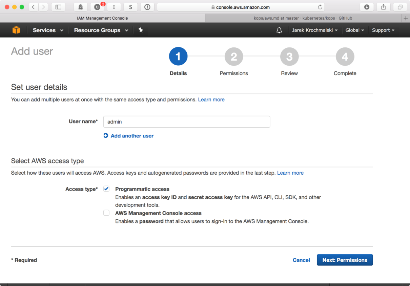Click the AWS cube logo
Viewport: 410px width, 286px height.
16,30
